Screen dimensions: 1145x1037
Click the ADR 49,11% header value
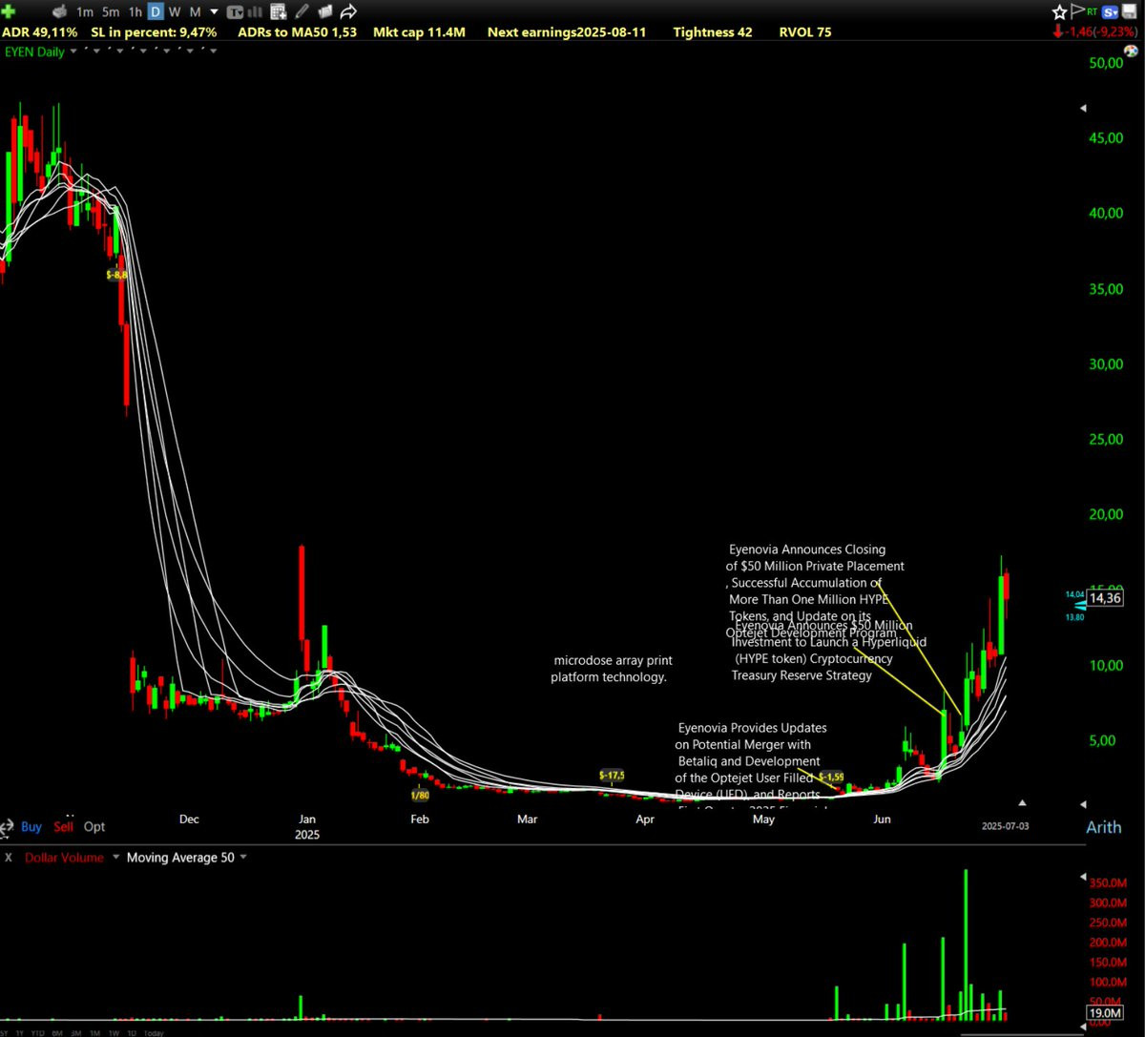click(39, 31)
